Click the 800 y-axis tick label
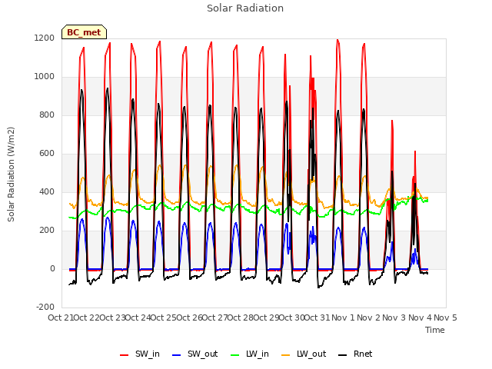492x369 pixels. [47, 115]
